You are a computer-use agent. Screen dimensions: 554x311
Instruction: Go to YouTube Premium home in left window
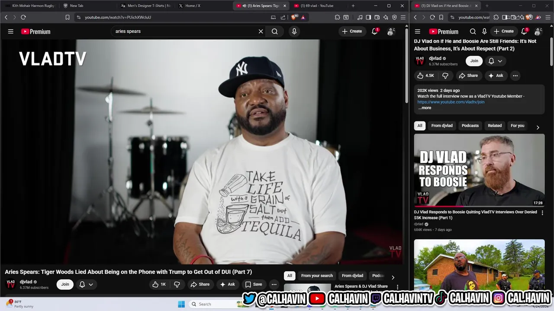(x=35, y=32)
